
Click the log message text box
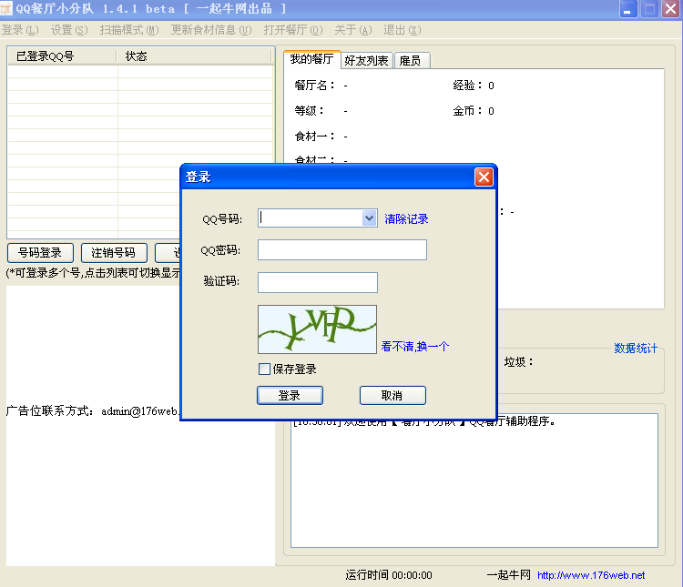(474, 481)
